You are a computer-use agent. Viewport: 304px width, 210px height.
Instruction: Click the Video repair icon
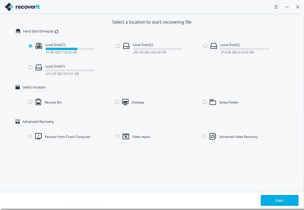(x=126, y=136)
